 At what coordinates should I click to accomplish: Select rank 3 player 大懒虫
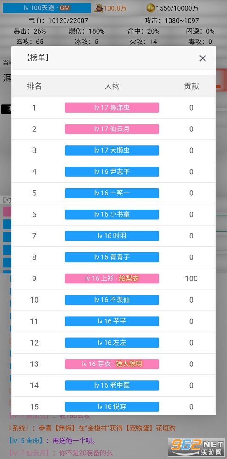click(x=112, y=150)
